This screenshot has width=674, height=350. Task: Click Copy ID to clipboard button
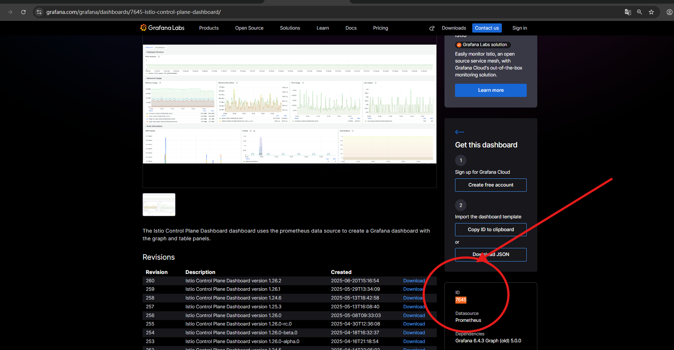tap(491, 230)
